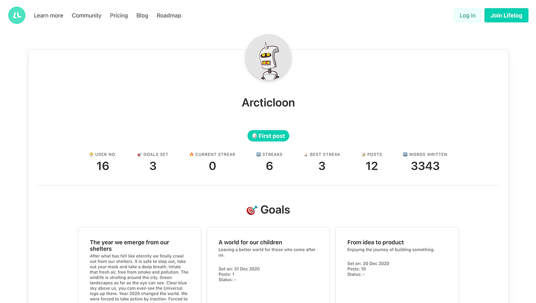Click the icon beside Posts label
This screenshot has height=303, width=536.
tap(363, 154)
